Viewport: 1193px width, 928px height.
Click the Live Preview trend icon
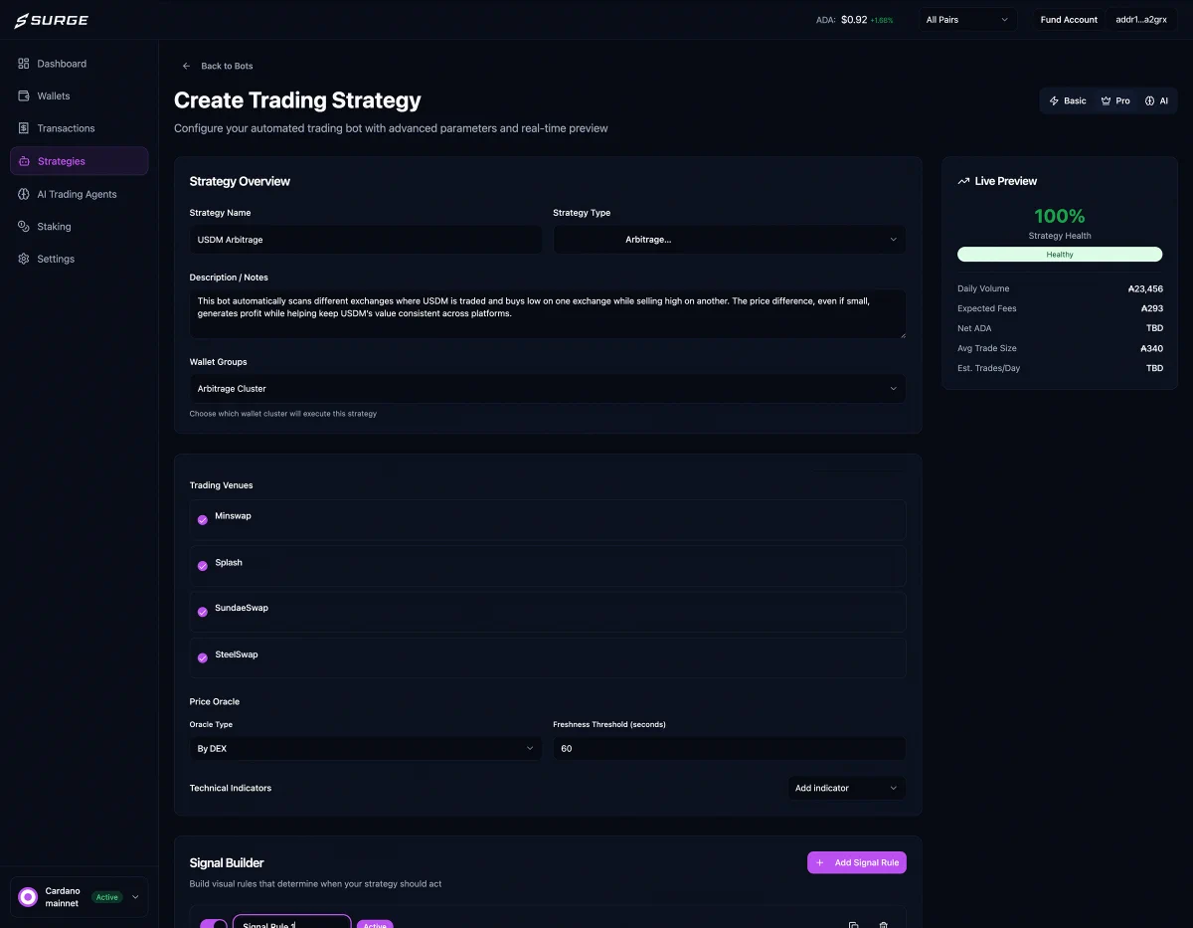click(963, 182)
